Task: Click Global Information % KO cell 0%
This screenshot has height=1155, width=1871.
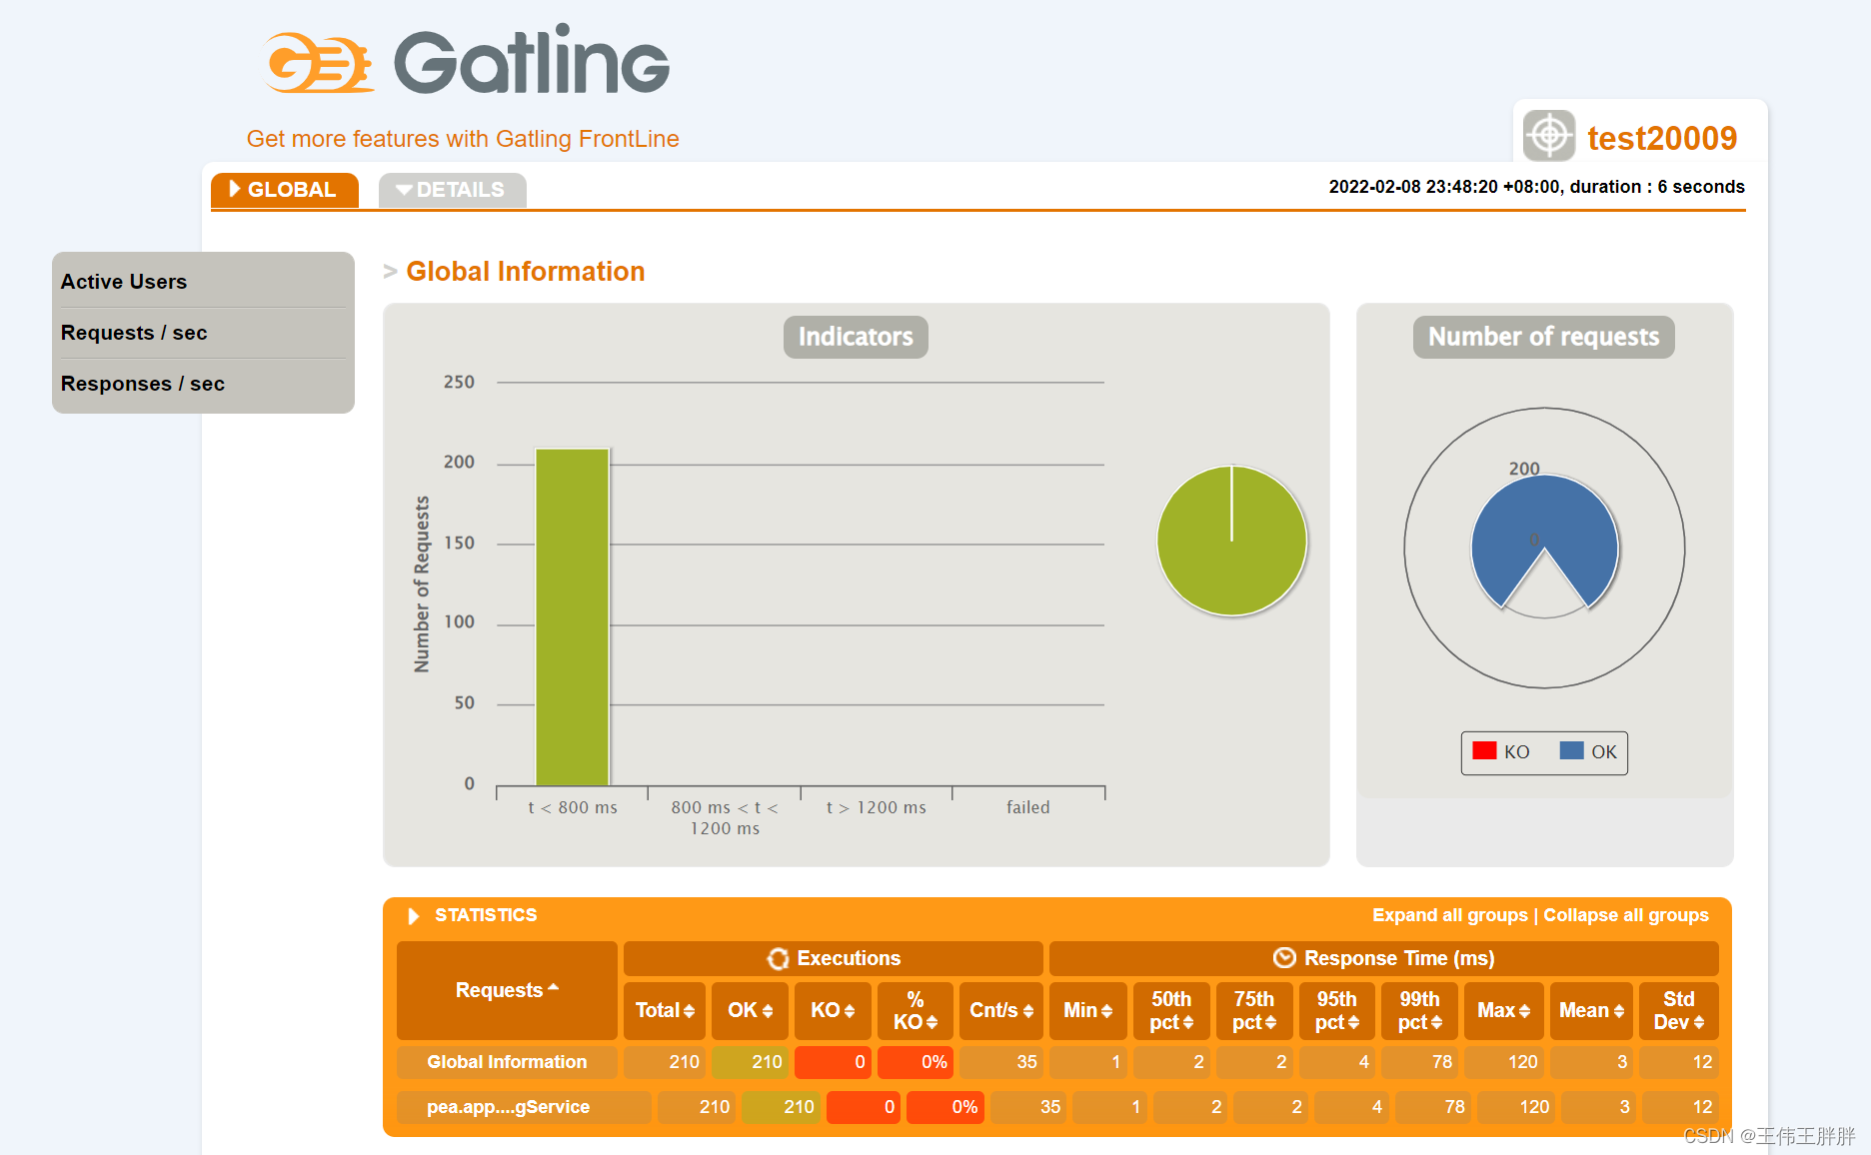Action: point(916,1062)
